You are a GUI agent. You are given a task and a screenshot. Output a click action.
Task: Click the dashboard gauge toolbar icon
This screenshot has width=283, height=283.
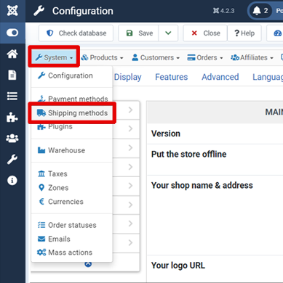(277, 33)
